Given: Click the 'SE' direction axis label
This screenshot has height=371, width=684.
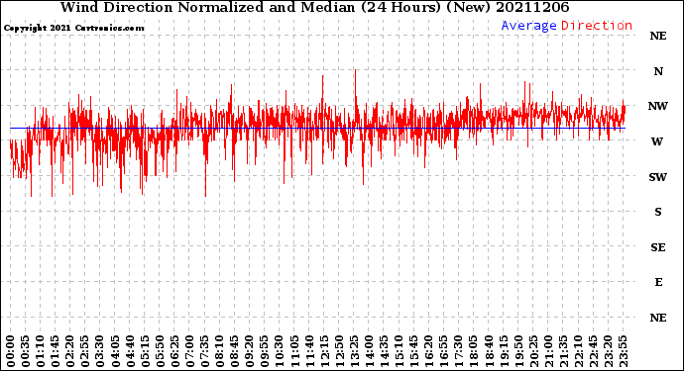Looking at the screenshot, I should click(x=658, y=247).
